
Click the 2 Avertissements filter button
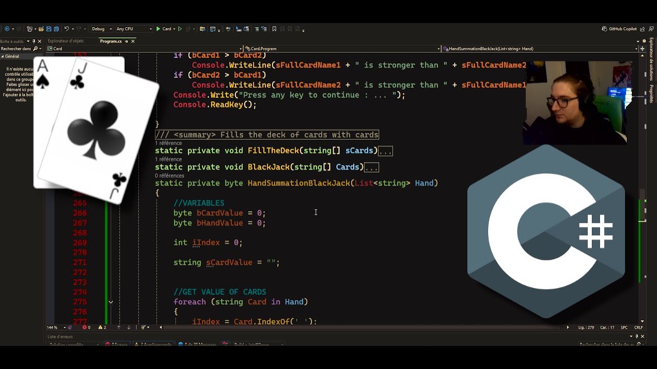153,344
